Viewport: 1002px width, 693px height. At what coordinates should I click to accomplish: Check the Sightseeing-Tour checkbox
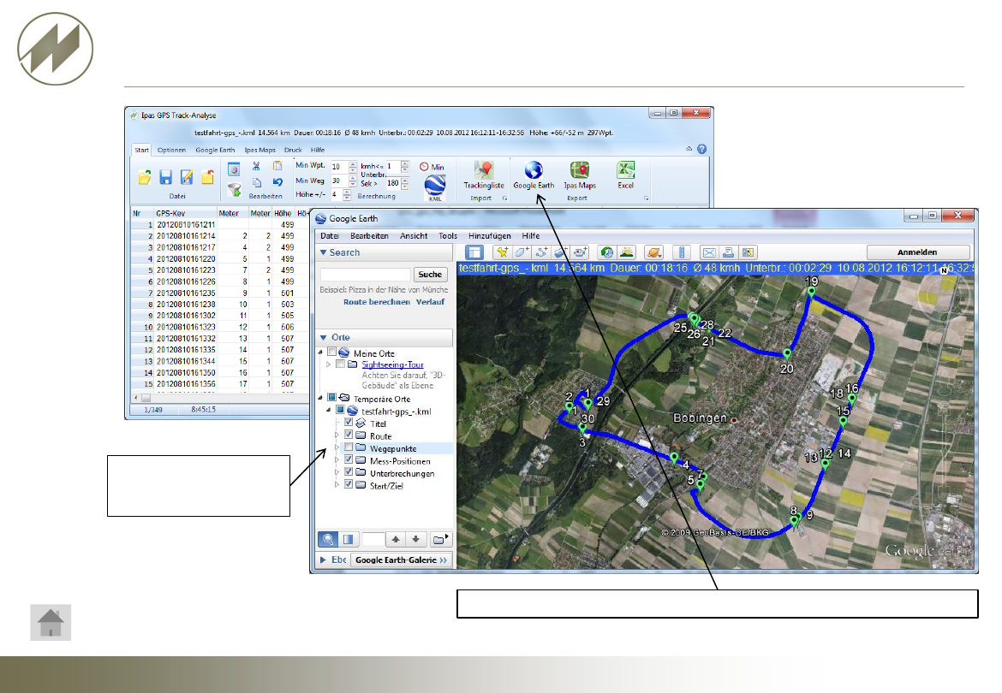(341, 364)
